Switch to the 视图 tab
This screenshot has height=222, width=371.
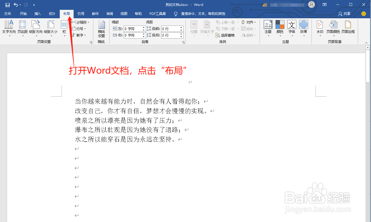coord(124,13)
